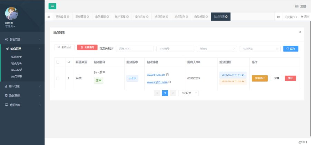Click the red 批量删除 button
311x145 pixels.
[x=87, y=47]
